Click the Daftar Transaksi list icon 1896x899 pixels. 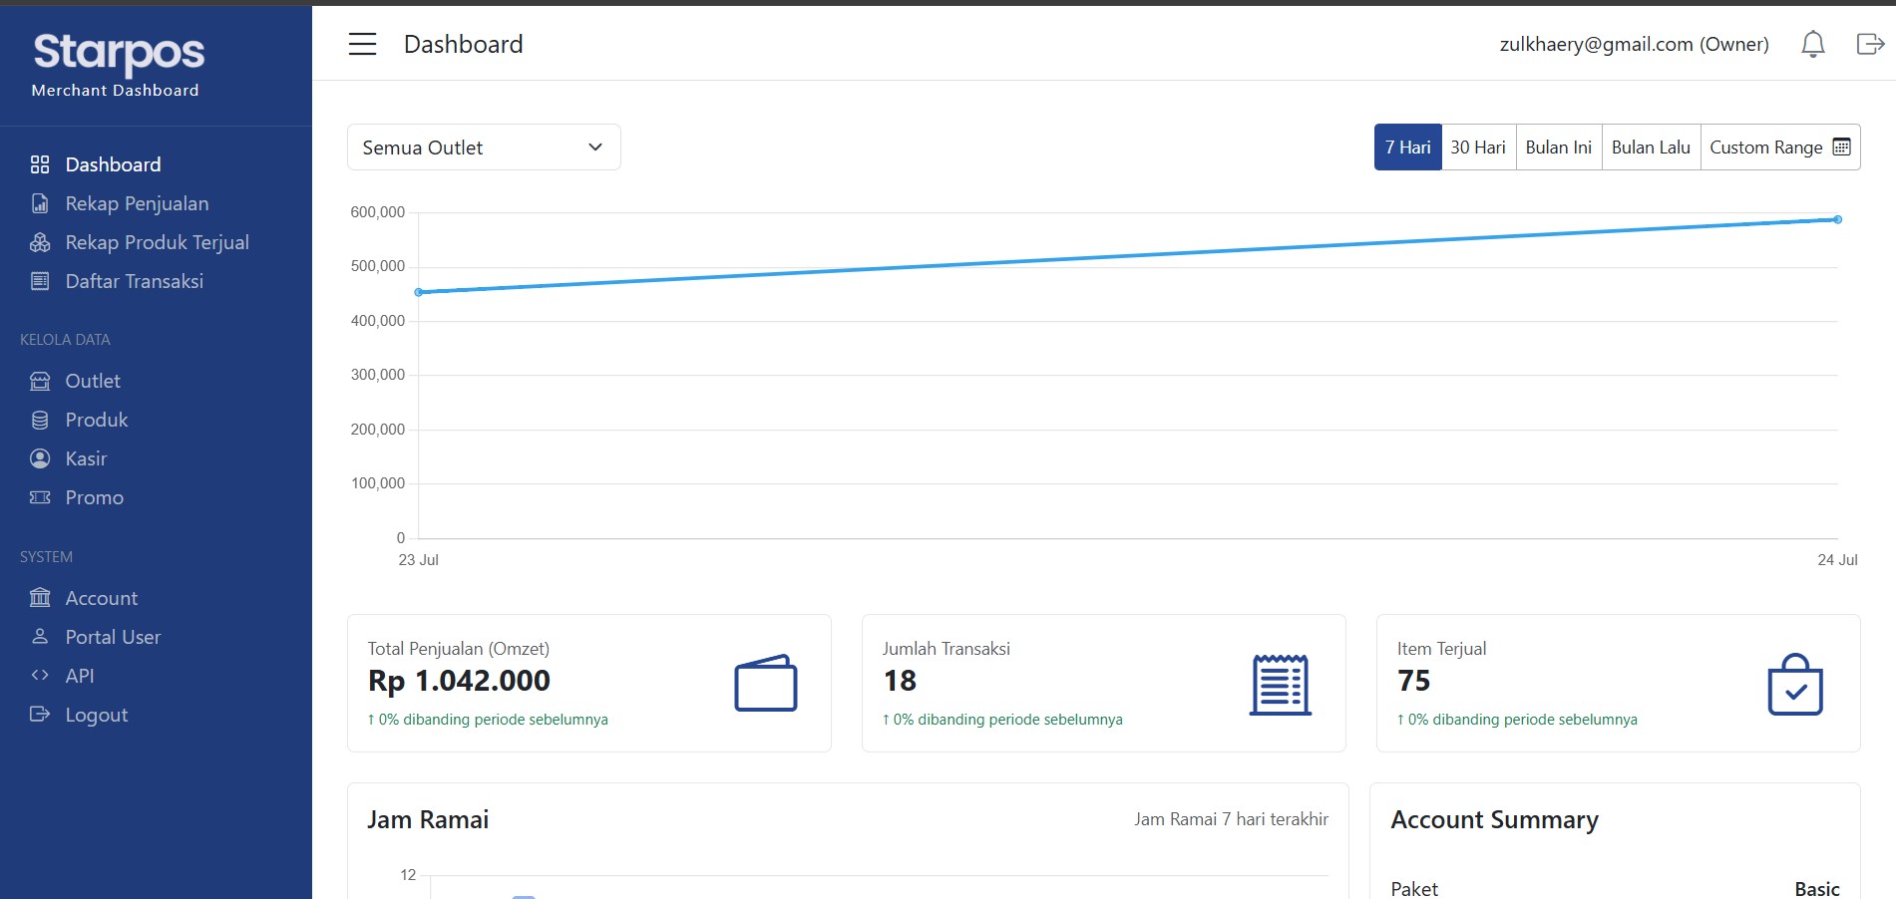click(x=40, y=281)
